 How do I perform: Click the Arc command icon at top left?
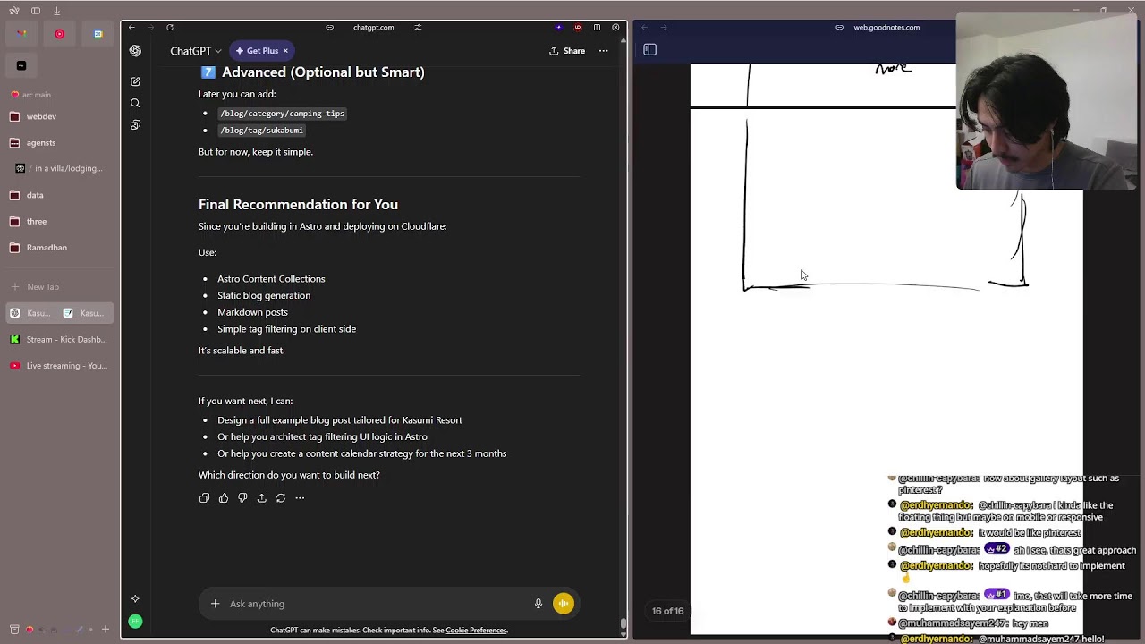(14, 11)
